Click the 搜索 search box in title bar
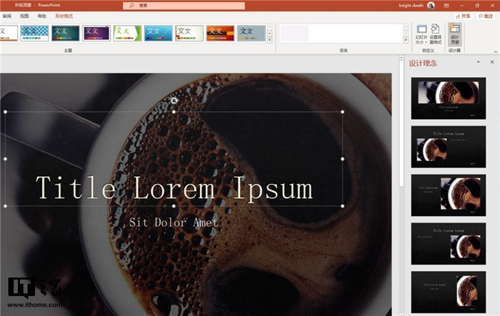This screenshot has width=500, height=316. 184,6
